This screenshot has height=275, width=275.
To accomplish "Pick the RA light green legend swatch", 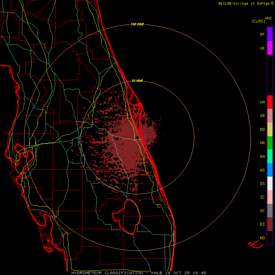I will (270, 156).
